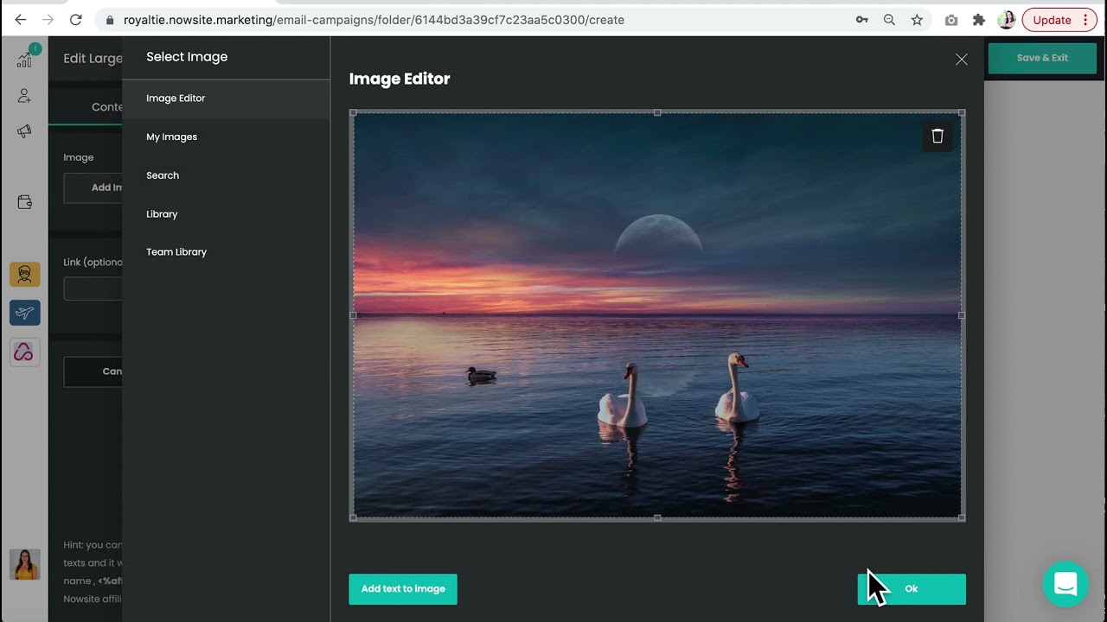This screenshot has height=622, width=1107.
Task: Open the Chrome profile avatar
Action: (1007, 20)
